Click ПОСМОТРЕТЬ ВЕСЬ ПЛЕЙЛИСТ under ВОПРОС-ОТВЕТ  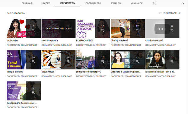click(x=91, y=45)
